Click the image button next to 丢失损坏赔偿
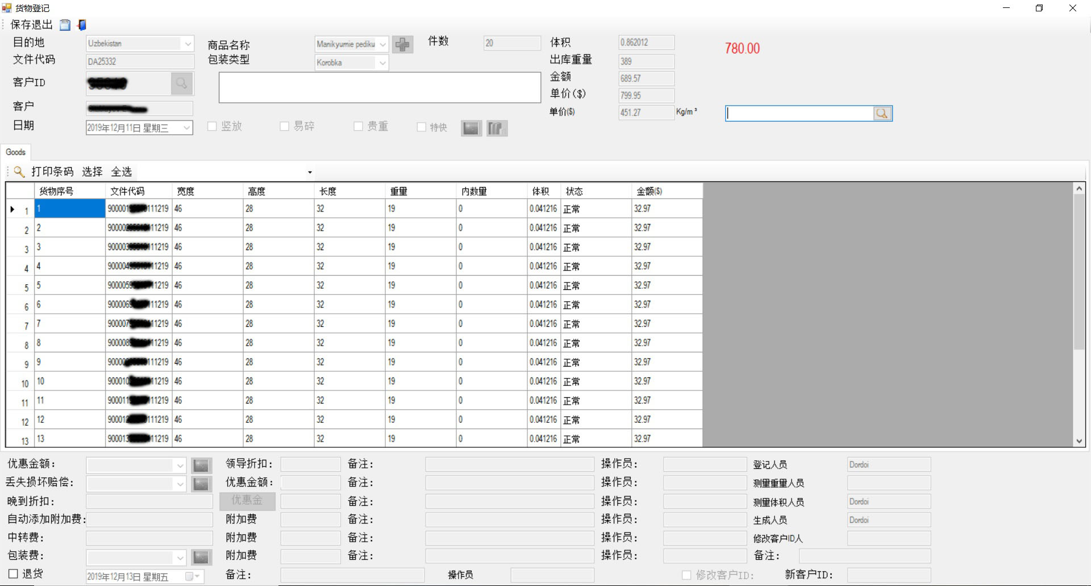 [201, 484]
